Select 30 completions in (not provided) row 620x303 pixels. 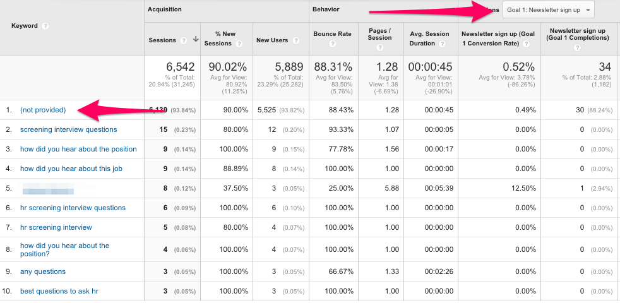click(x=580, y=110)
